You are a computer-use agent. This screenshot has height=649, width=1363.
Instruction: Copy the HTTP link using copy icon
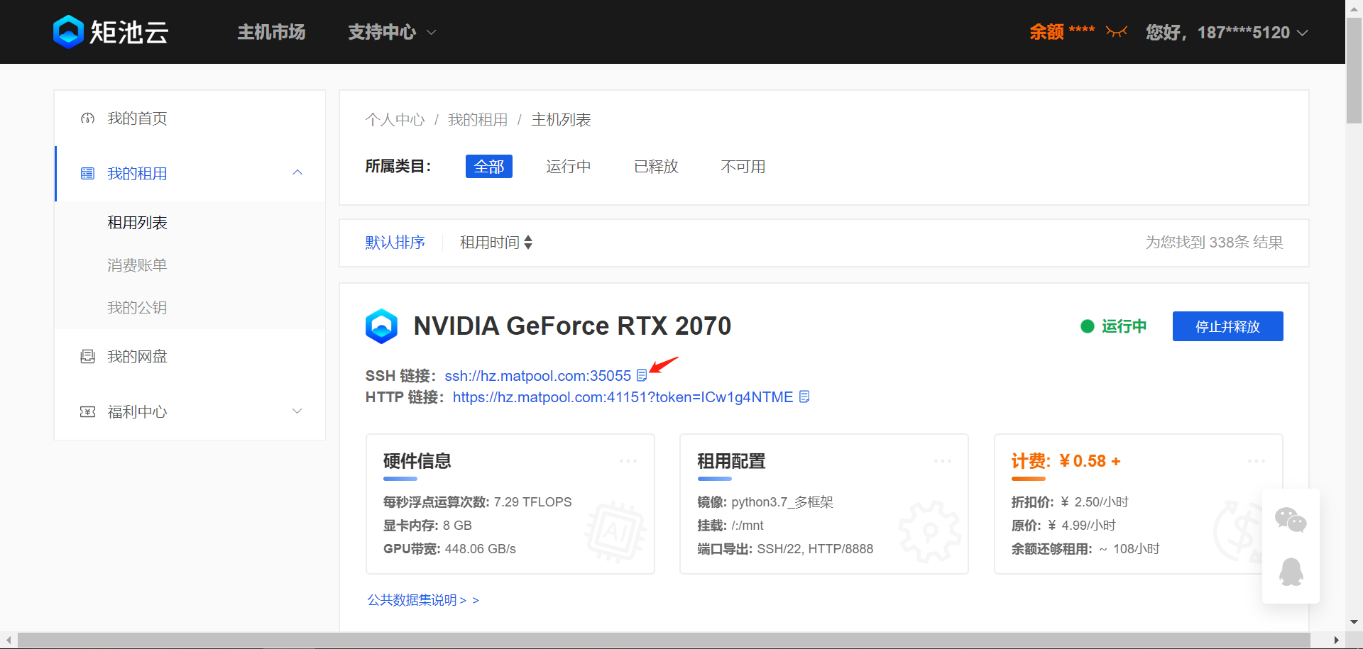pos(804,396)
